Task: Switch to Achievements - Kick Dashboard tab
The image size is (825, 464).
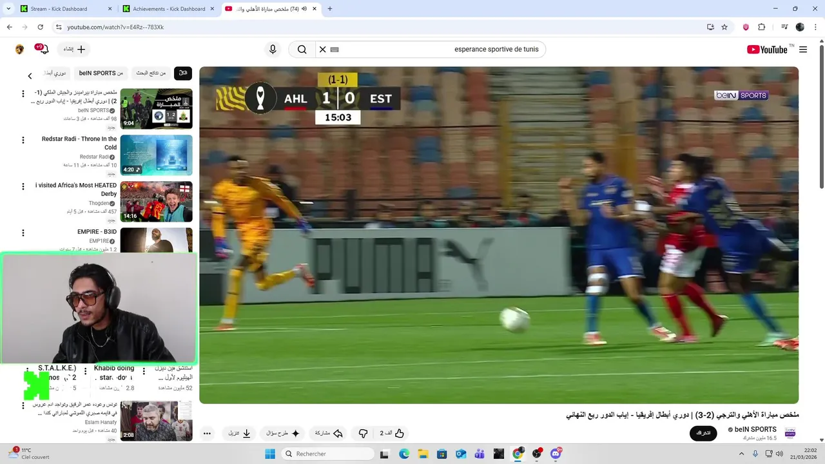Action: tap(169, 9)
